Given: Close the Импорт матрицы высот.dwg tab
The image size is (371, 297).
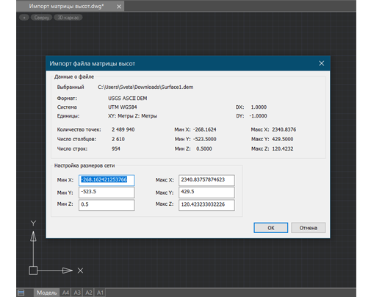Looking at the screenshot, I should [x=119, y=7].
